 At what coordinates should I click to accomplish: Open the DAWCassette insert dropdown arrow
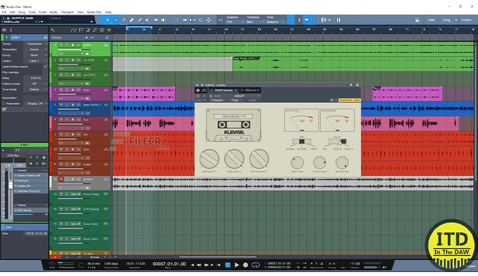coord(236,90)
